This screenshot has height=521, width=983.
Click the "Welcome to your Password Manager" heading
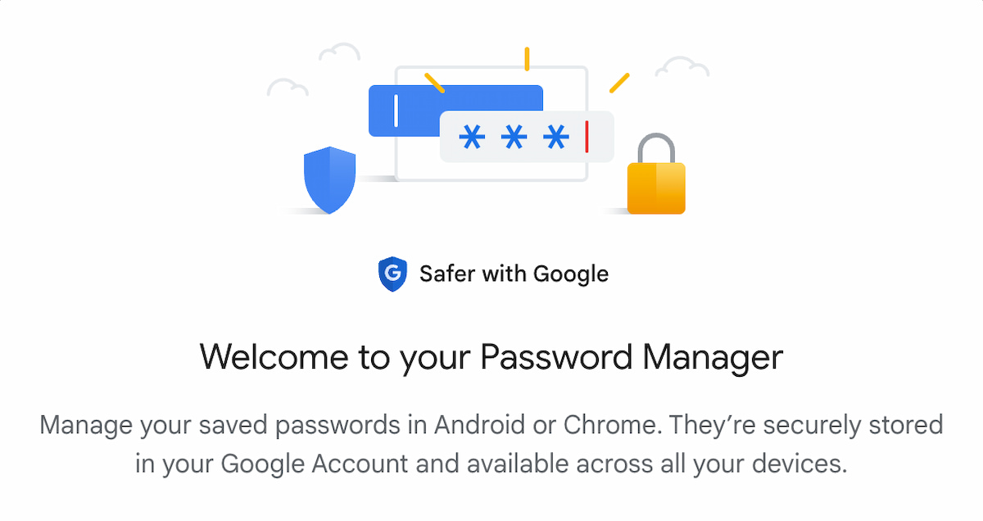click(491, 357)
